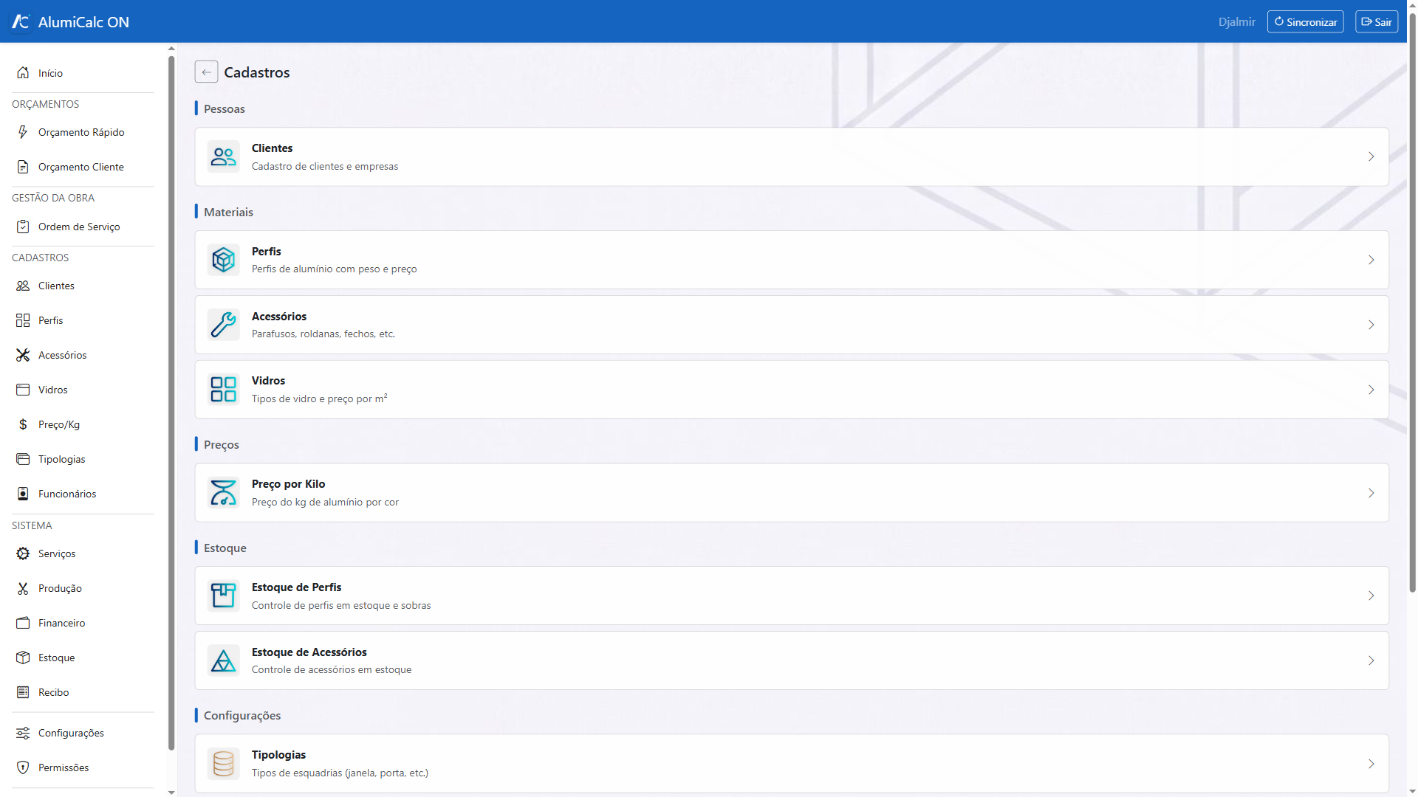Click the Sincronizar button

[x=1305, y=22]
